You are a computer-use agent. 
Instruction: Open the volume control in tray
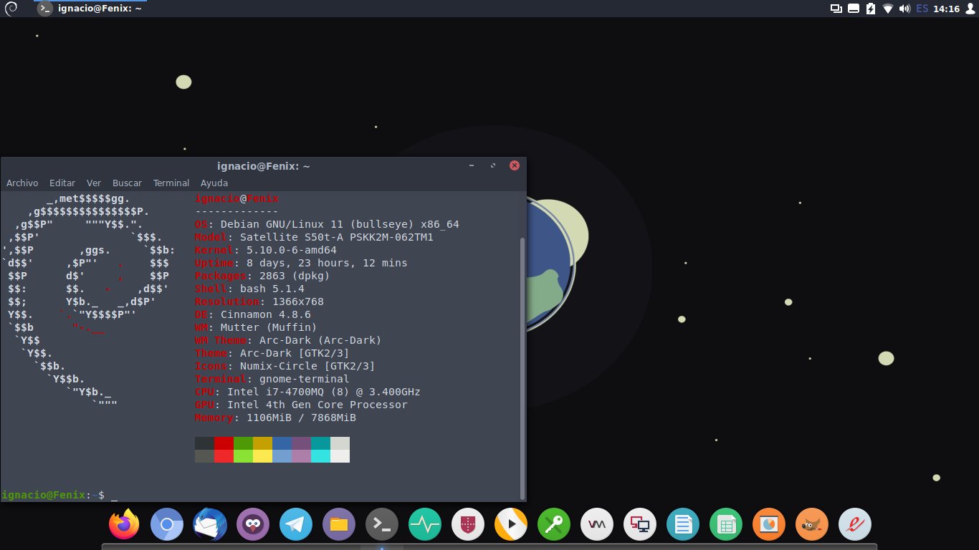(x=904, y=9)
